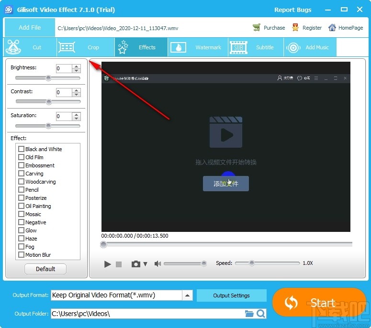371x328 pixels.
Task: Open output location with magnifier icon
Action: tap(261, 314)
